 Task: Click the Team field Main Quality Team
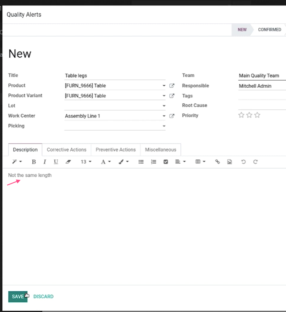click(262, 76)
